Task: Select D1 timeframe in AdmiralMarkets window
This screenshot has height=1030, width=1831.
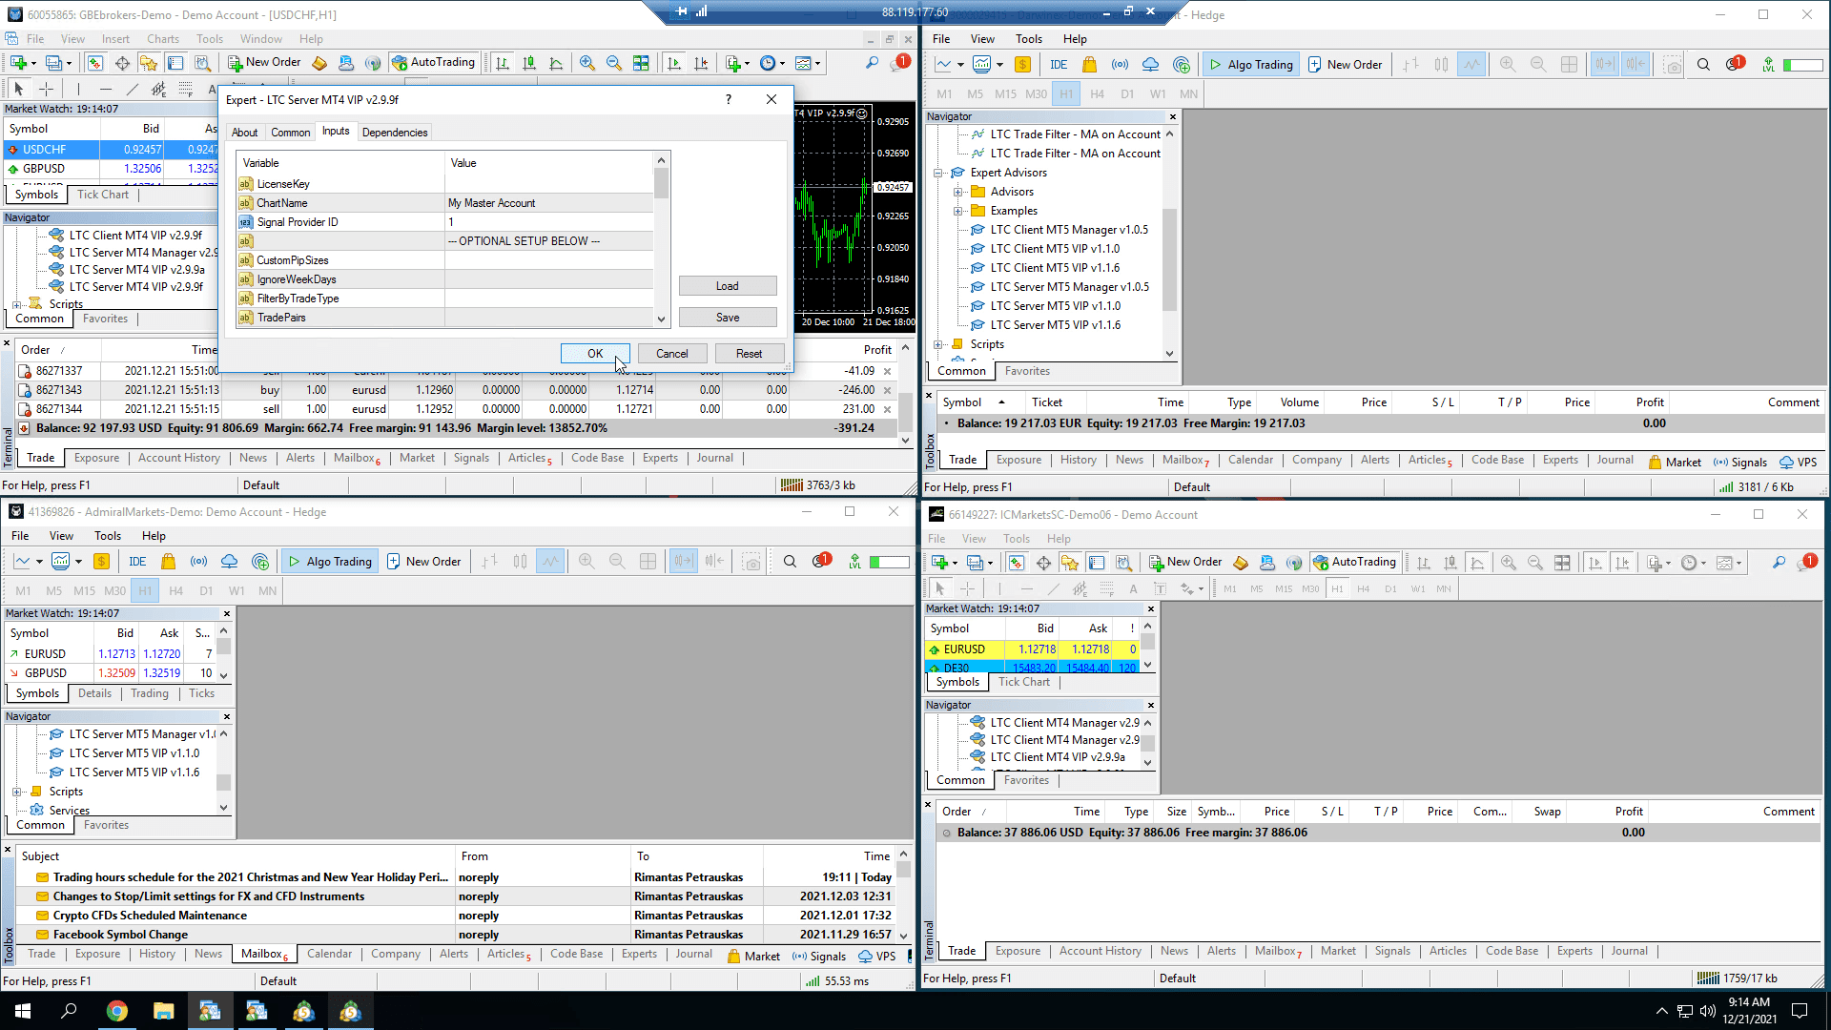Action: pos(206,590)
